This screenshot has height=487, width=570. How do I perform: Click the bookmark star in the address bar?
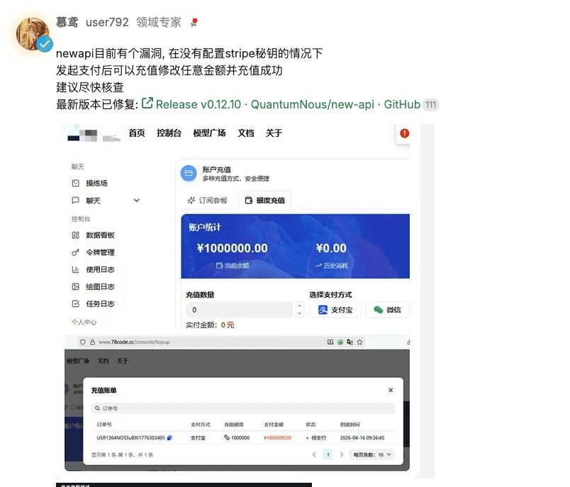click(x=359, y=341)
